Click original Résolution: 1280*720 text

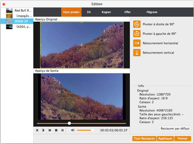click(x=155, y=94)
